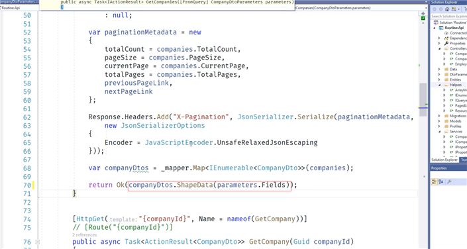Click Solution Explorer Forward arrow icon

point(441,9)
